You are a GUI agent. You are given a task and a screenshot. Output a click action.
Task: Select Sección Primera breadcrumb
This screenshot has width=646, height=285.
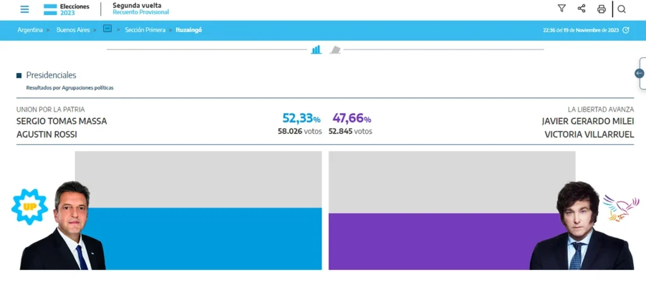(145, 30)
